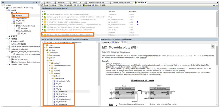Click the 详细信息 (Details) toolbar icon
The image size is (220, 108).
pos(68,5)
